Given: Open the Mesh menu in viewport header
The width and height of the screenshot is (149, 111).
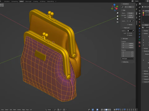Looking at the screenshot, I should [15, 110].
